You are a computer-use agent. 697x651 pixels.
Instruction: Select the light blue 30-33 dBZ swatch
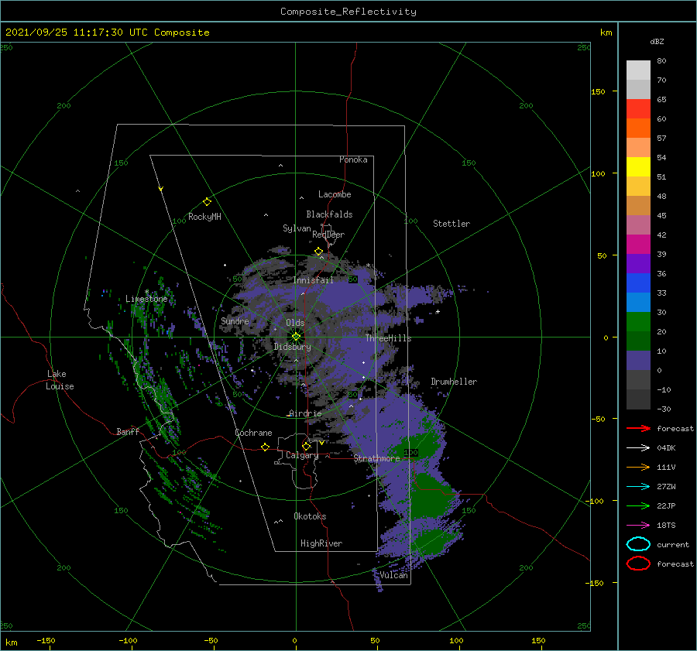pos(638,303)
